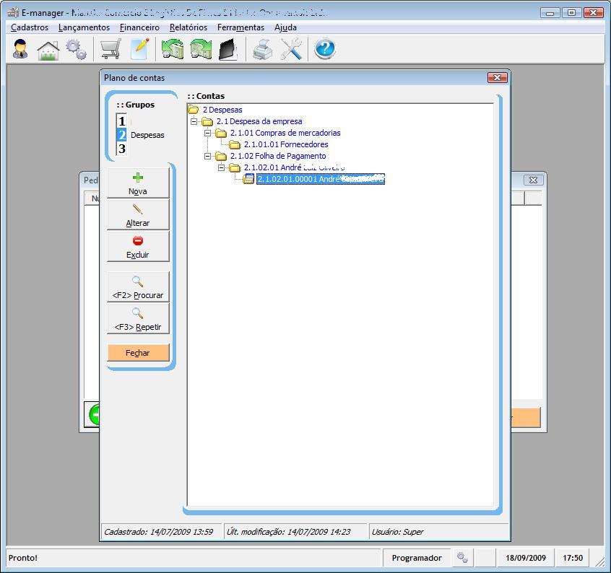Open the Relatórios menu
611x573 pixels.
tap(188, 27)
